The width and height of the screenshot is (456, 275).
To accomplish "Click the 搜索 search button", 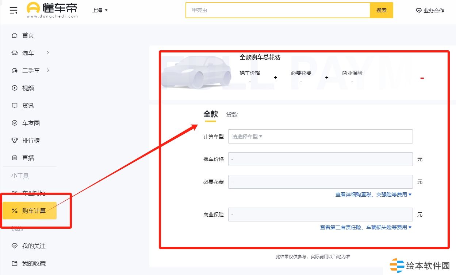I will (381, 10).
